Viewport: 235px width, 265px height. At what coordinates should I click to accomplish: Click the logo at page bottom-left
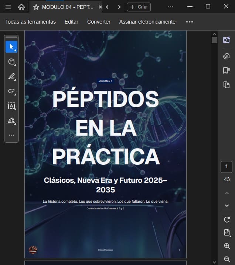(x=33, y=250)
